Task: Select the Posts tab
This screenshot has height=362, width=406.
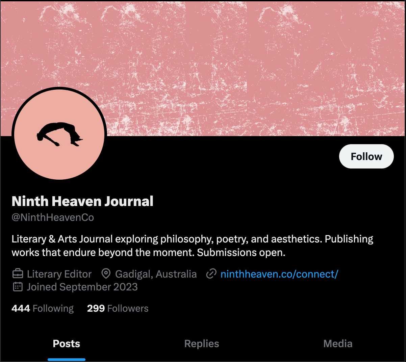Action: 67,344
